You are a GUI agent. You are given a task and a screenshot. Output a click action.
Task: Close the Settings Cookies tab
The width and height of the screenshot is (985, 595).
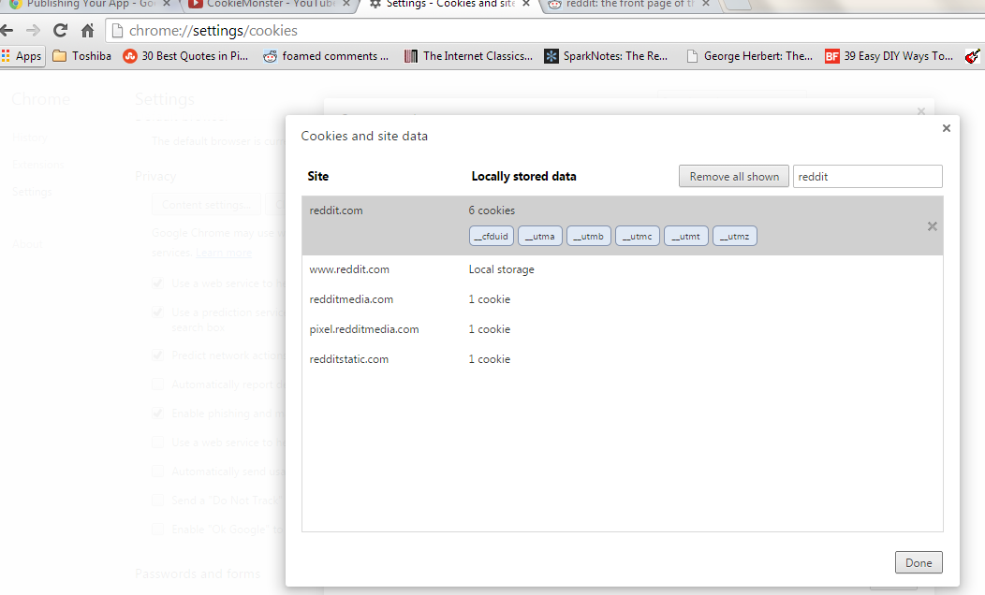coord(526,4)
